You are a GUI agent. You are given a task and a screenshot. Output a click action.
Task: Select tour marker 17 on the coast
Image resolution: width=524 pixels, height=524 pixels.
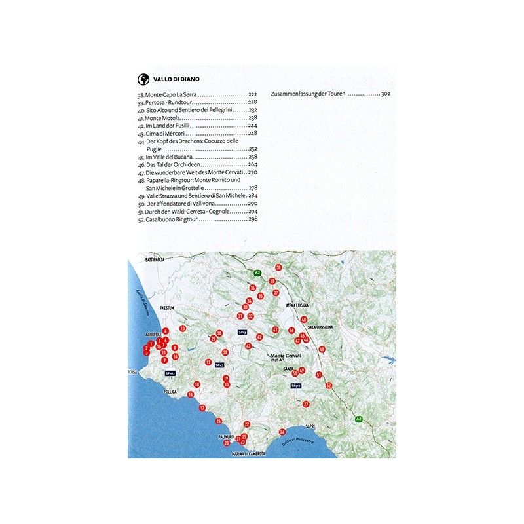click(x=202, y=407)
